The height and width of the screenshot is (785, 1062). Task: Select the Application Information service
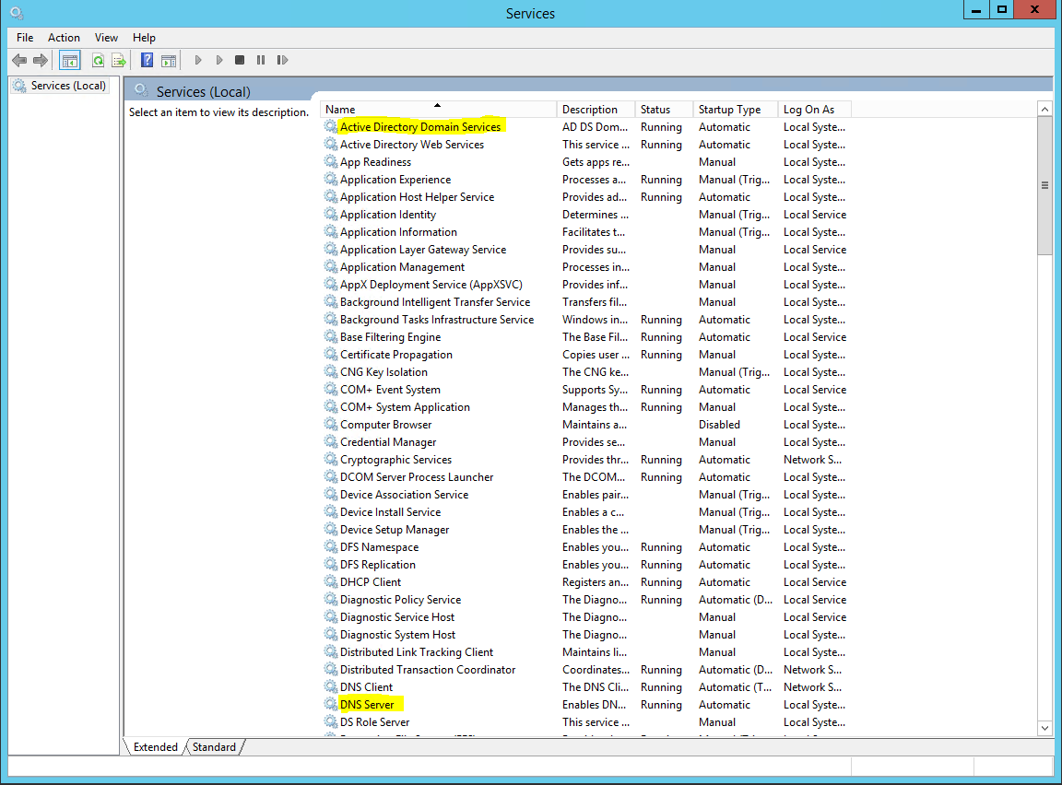click(x=585, y=231)
